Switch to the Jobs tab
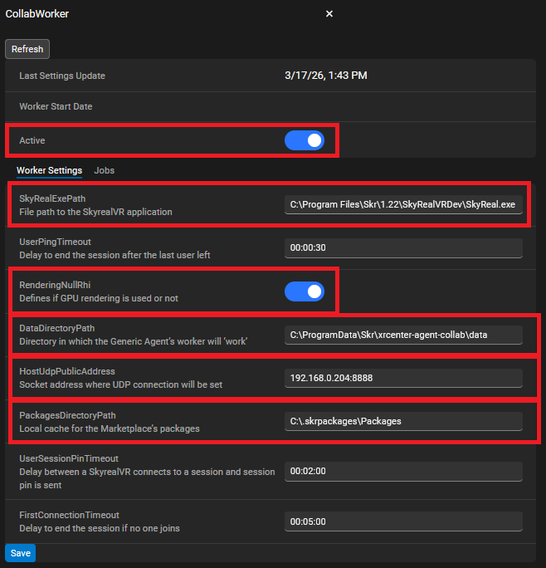Viewport: 546px width, 568px height. pyautogui.click(x=105, y=170)
